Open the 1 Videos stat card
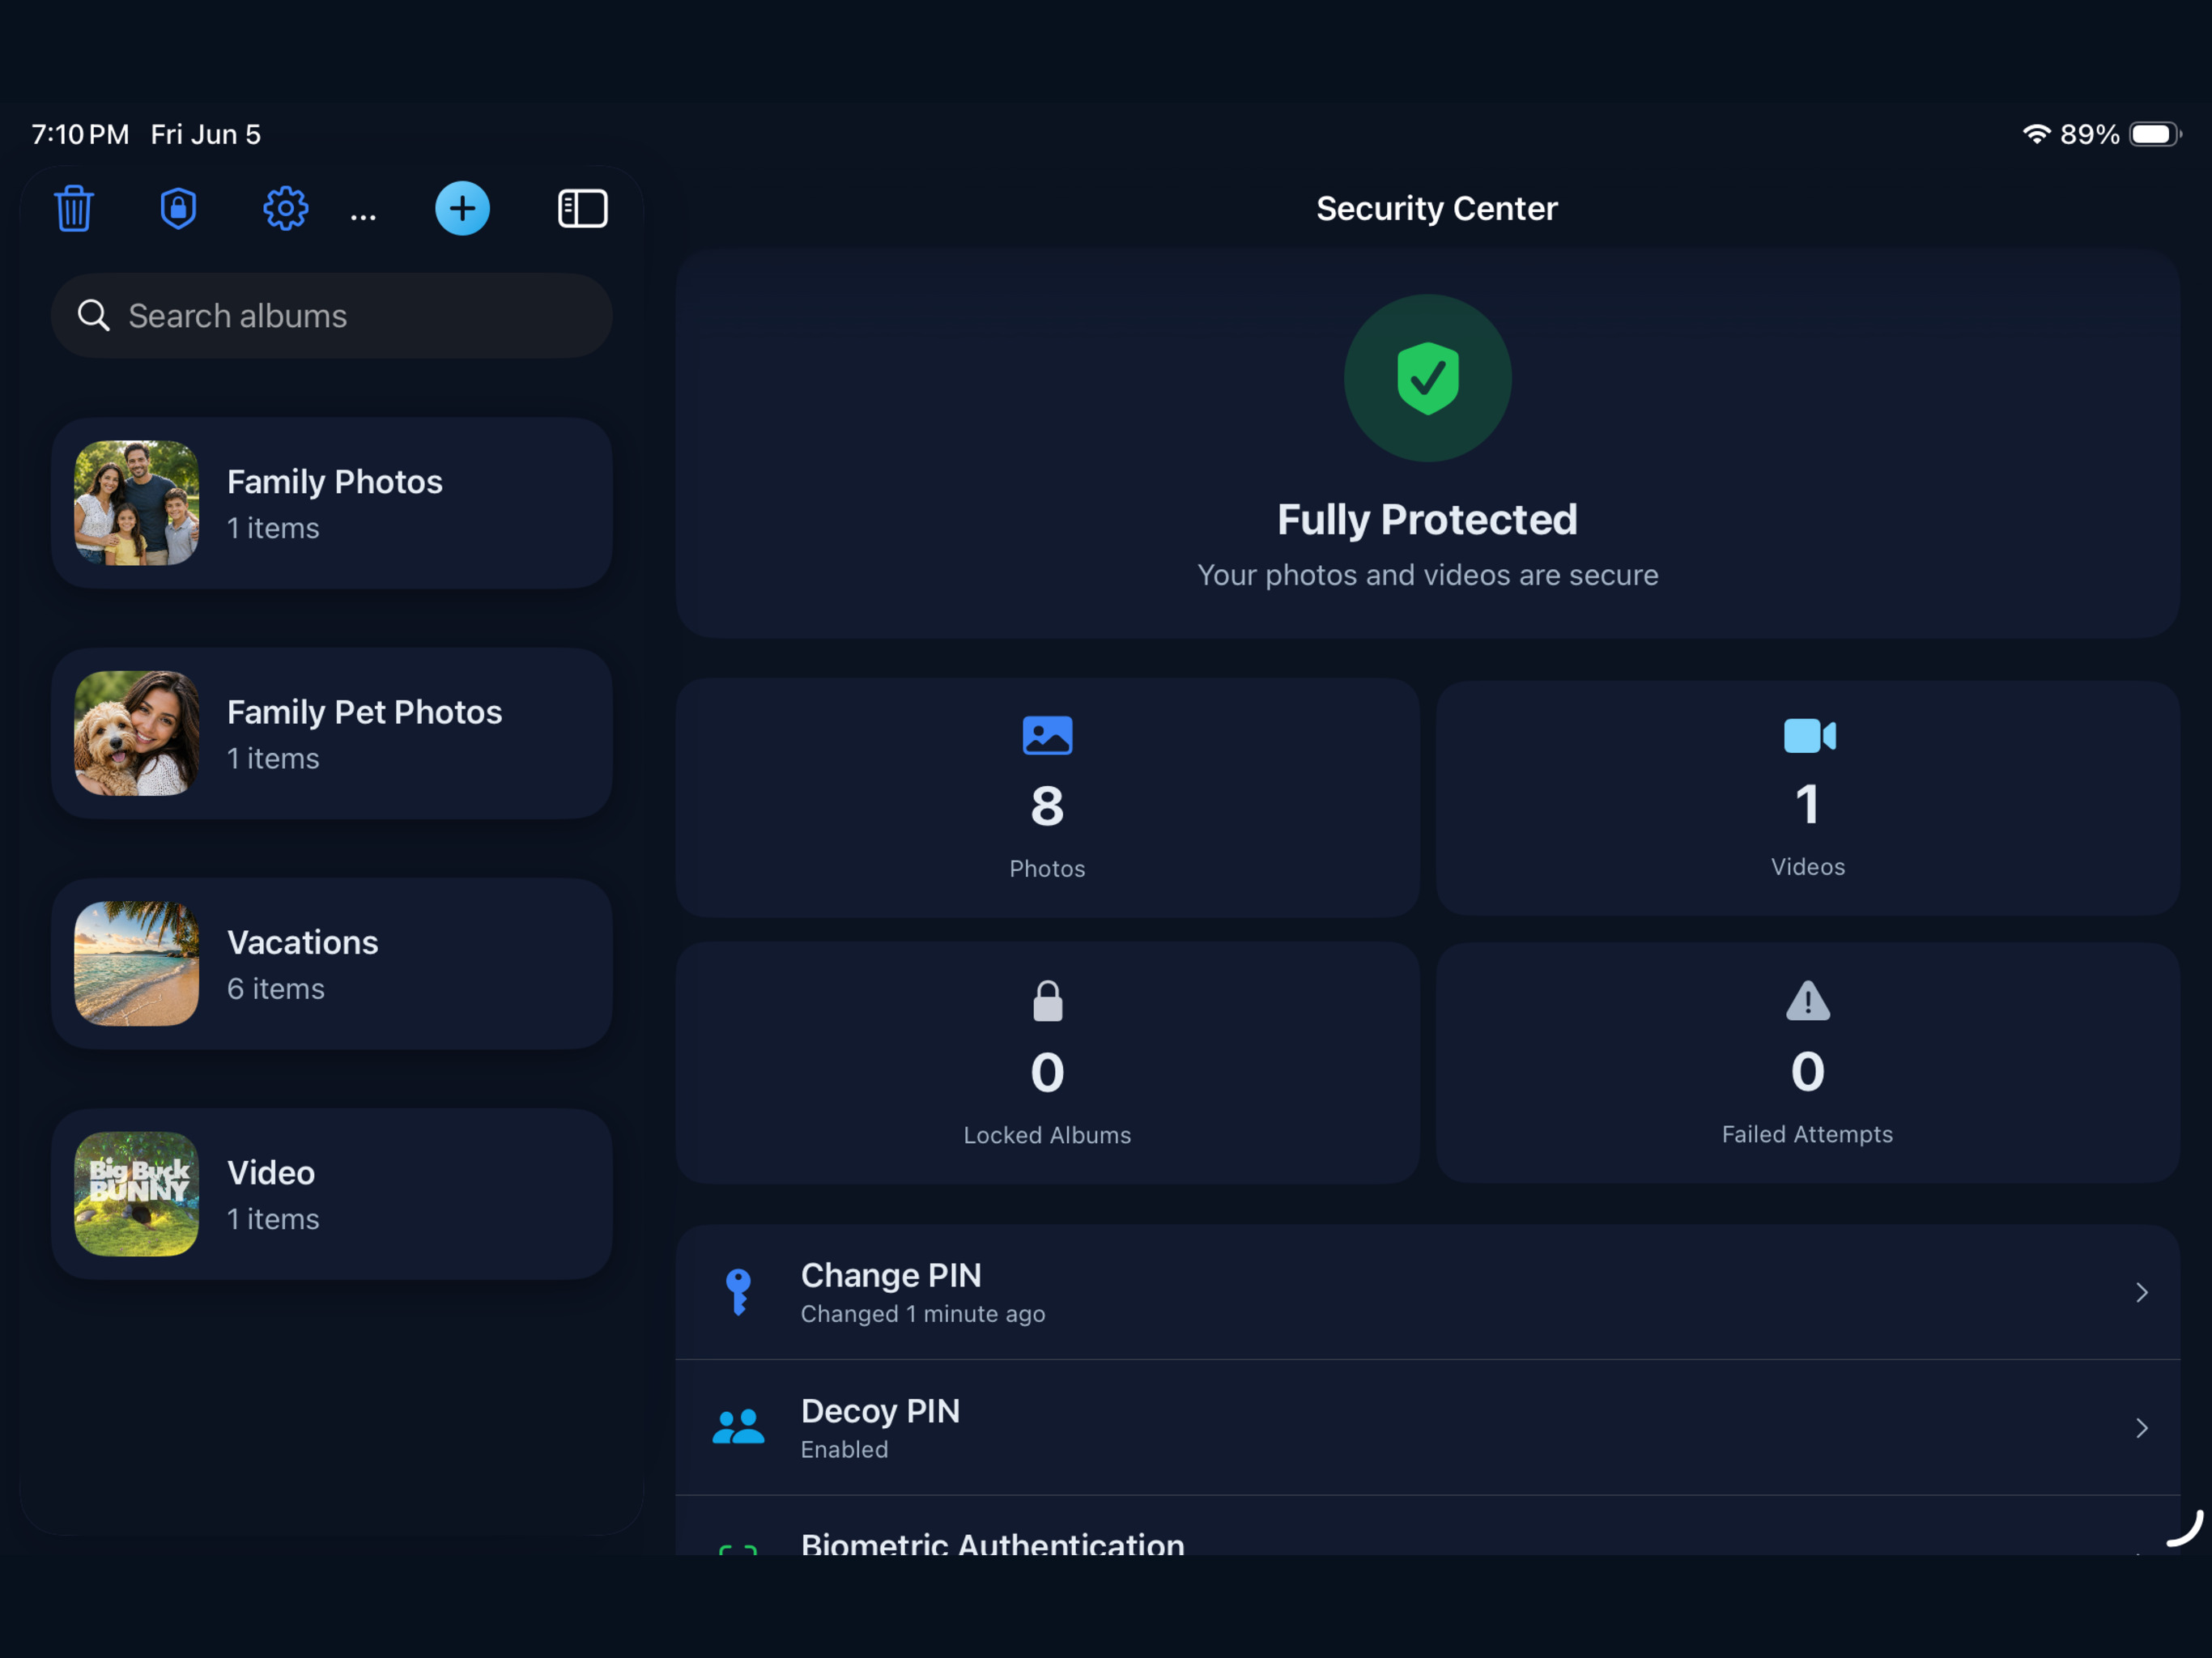This screenshot has width=2212, height=1658. [1807, 798]
